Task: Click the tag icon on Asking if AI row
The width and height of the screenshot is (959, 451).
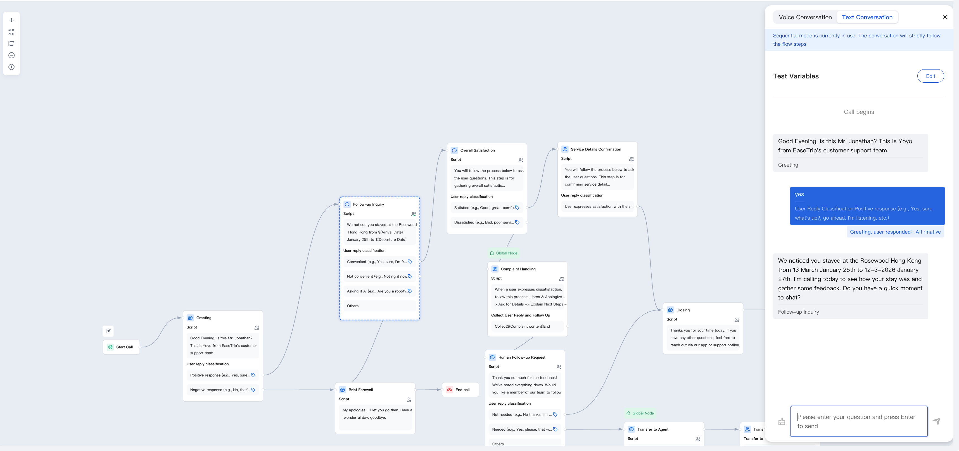Action: [410, 291]
